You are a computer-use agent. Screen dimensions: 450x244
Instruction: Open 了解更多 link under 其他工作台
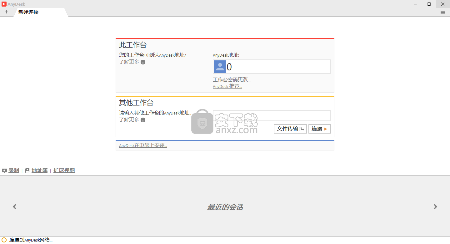tap(129, 120)
